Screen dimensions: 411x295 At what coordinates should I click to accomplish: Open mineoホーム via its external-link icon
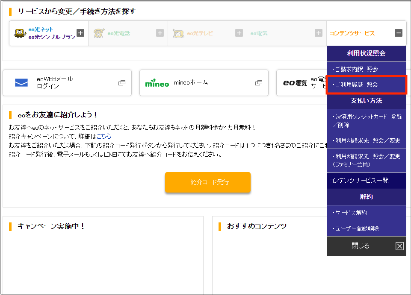(258, 83)
